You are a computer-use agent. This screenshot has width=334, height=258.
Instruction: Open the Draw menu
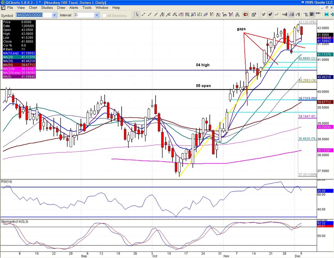click(x=61, y=8)
